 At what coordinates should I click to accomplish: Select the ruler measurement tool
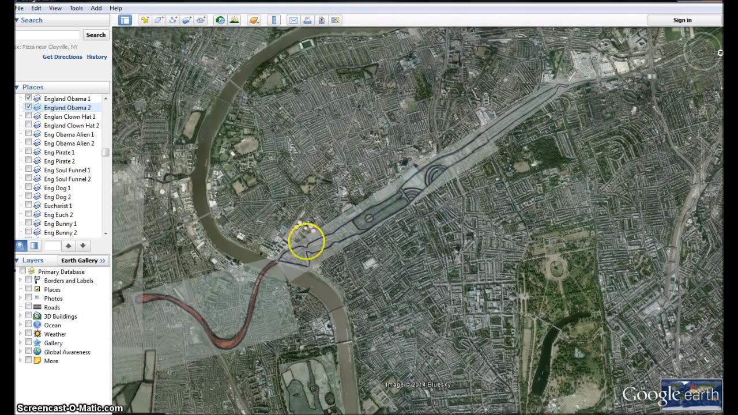click(x=274, y=20)
